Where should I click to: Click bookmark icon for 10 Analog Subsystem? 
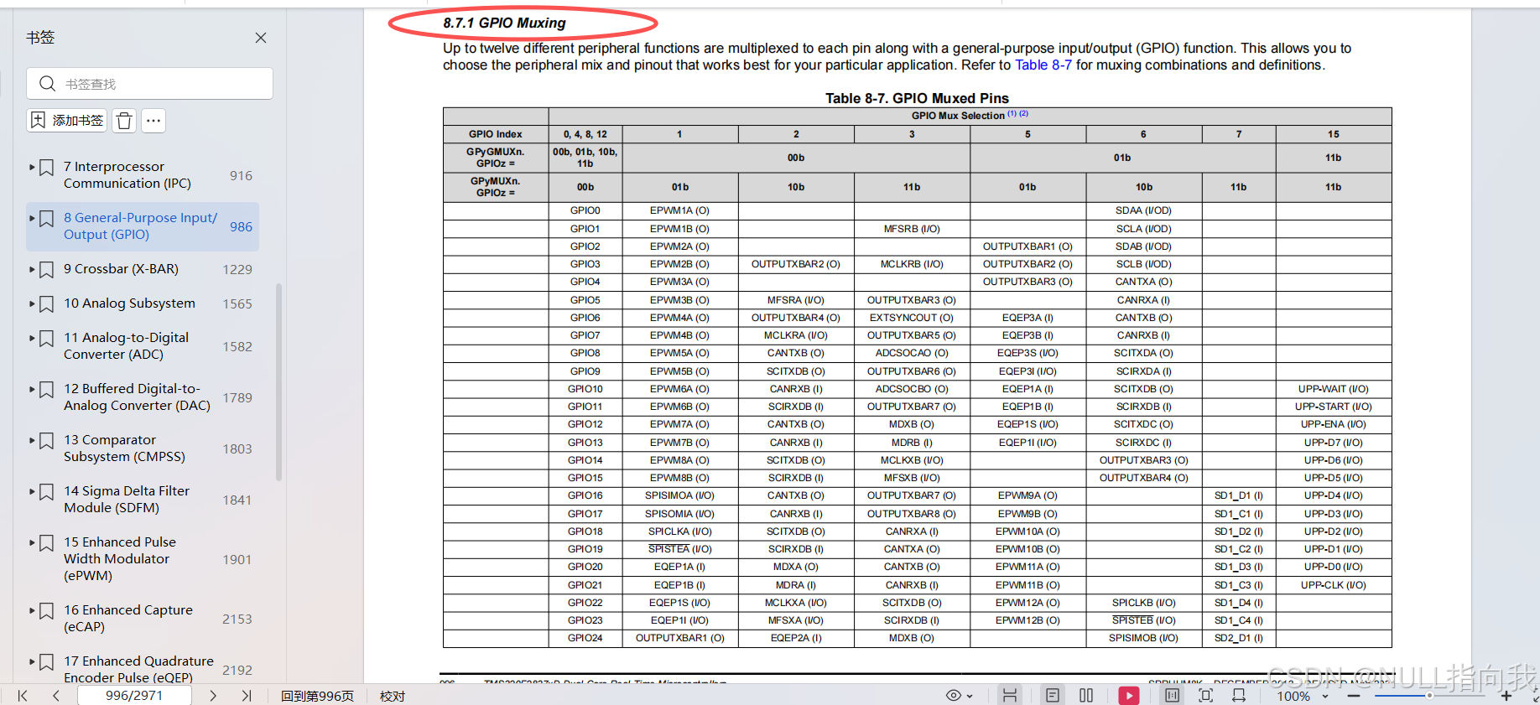47,304
